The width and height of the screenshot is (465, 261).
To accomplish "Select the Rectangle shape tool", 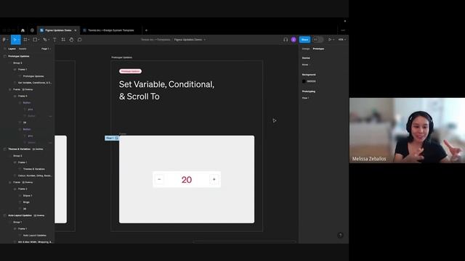I will (35, 39).
